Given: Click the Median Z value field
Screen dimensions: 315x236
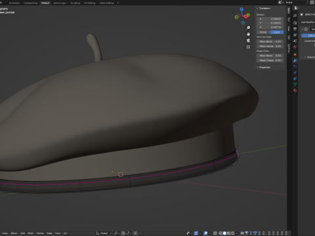Looking at the screenshot, I should pos(270,27).
